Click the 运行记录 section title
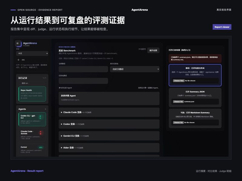This screenshot has height=181, width=242. (x=23, y=78)
